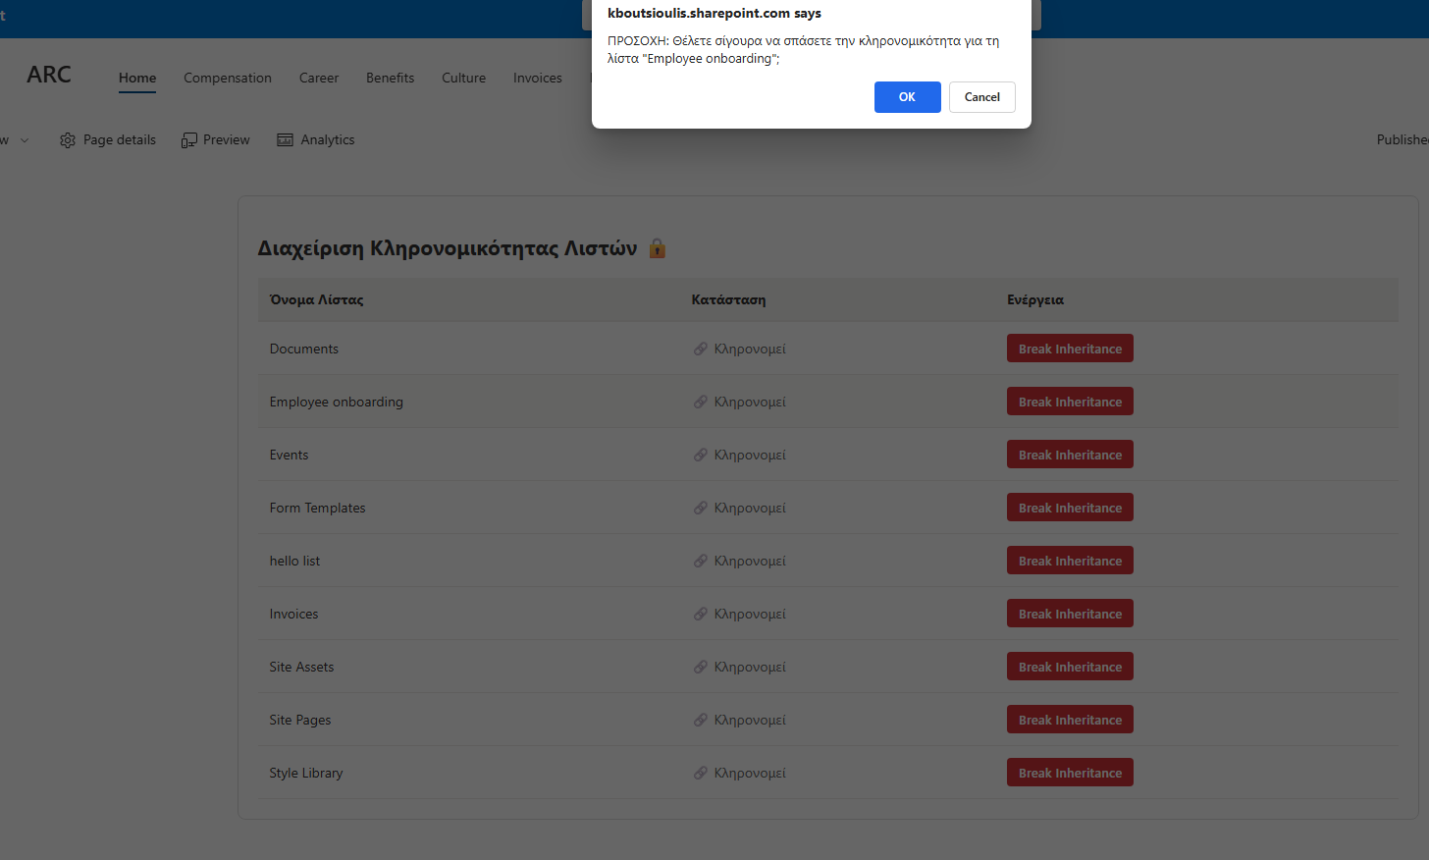Open the Compensation navigation tab
This screenshot has height=860, width=1429.
pyautogui.click(x=228, y=78)
